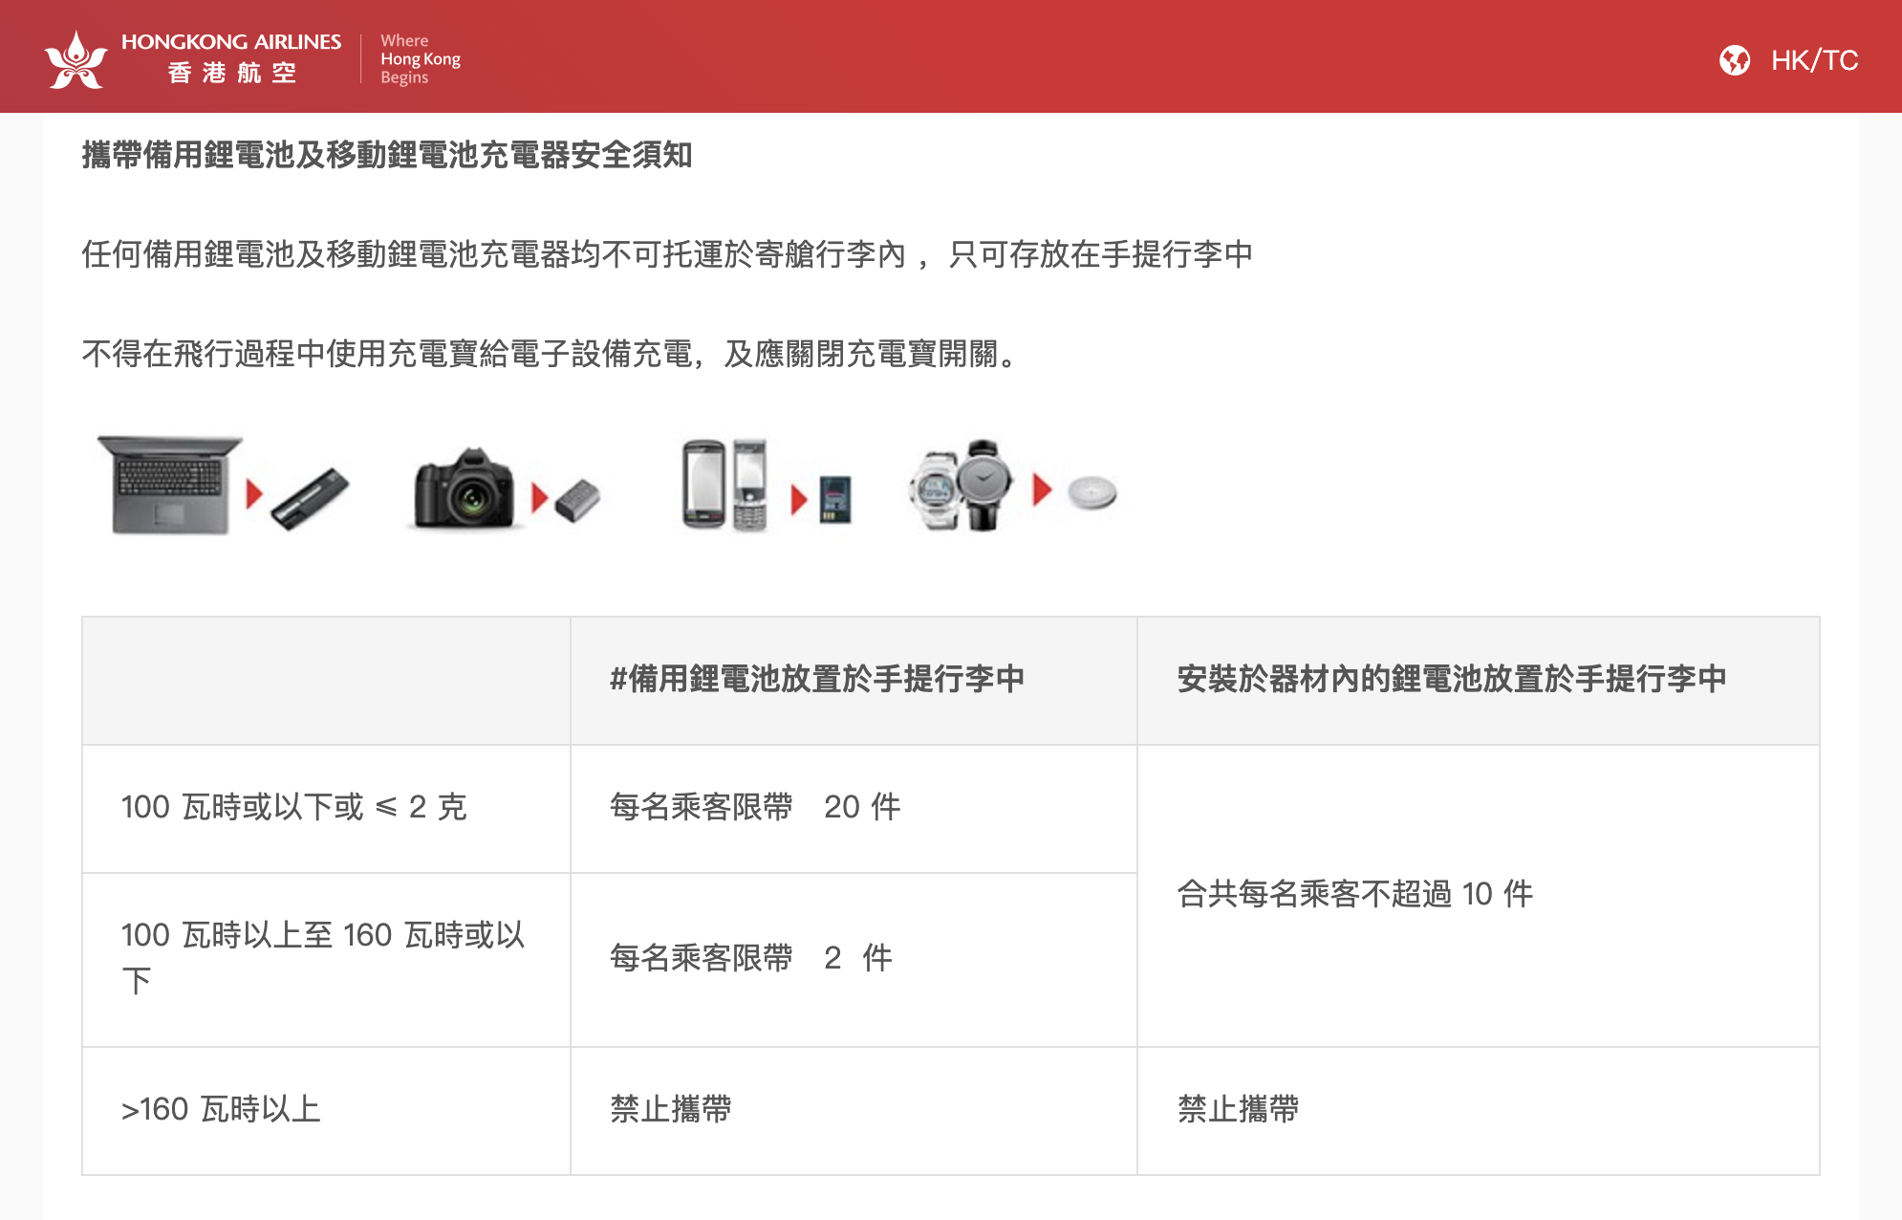Click the wristwatches image
The image size is (1902, 1220).
961,485
